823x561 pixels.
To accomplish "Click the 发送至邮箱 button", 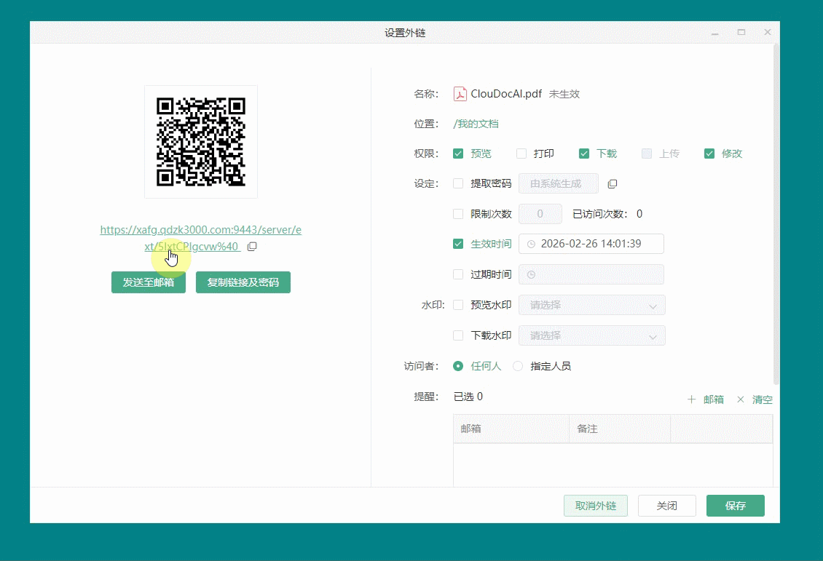I will pos(148,282).
